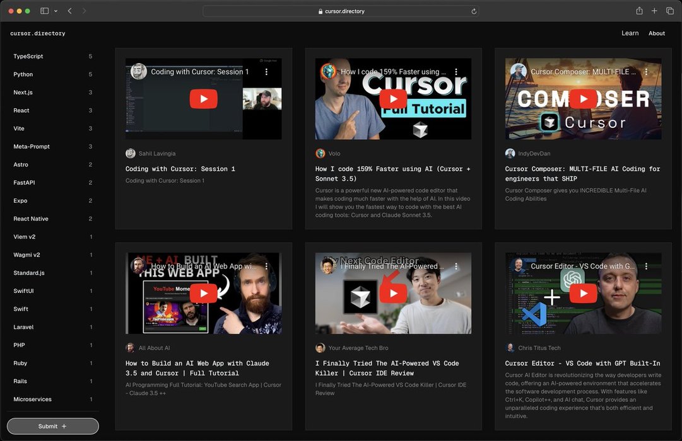
Task: Select the Microservices category
Action: pyautogui.click(x=52, y=399)
